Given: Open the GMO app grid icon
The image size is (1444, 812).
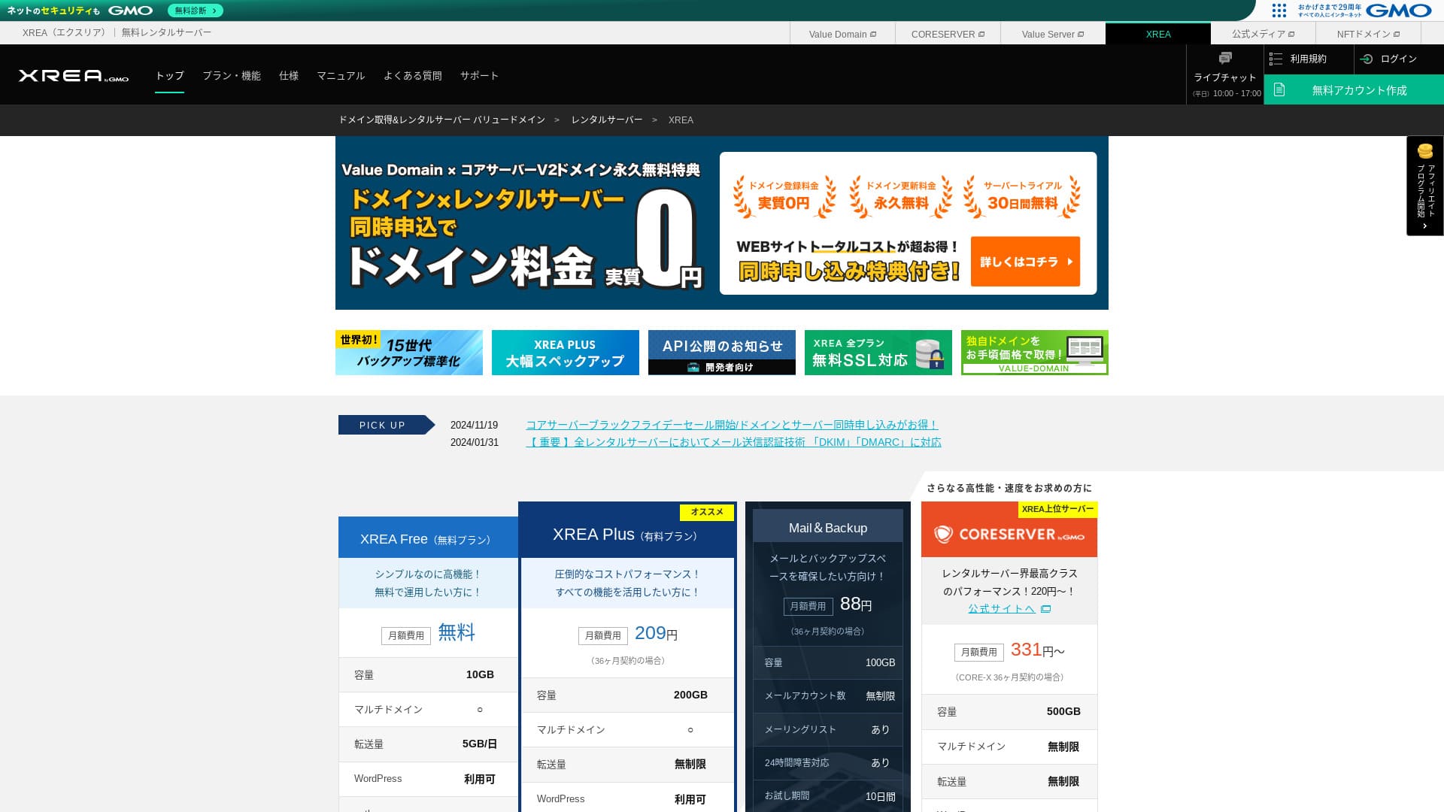Looking at the screenshot, I should click(1279, 11).
